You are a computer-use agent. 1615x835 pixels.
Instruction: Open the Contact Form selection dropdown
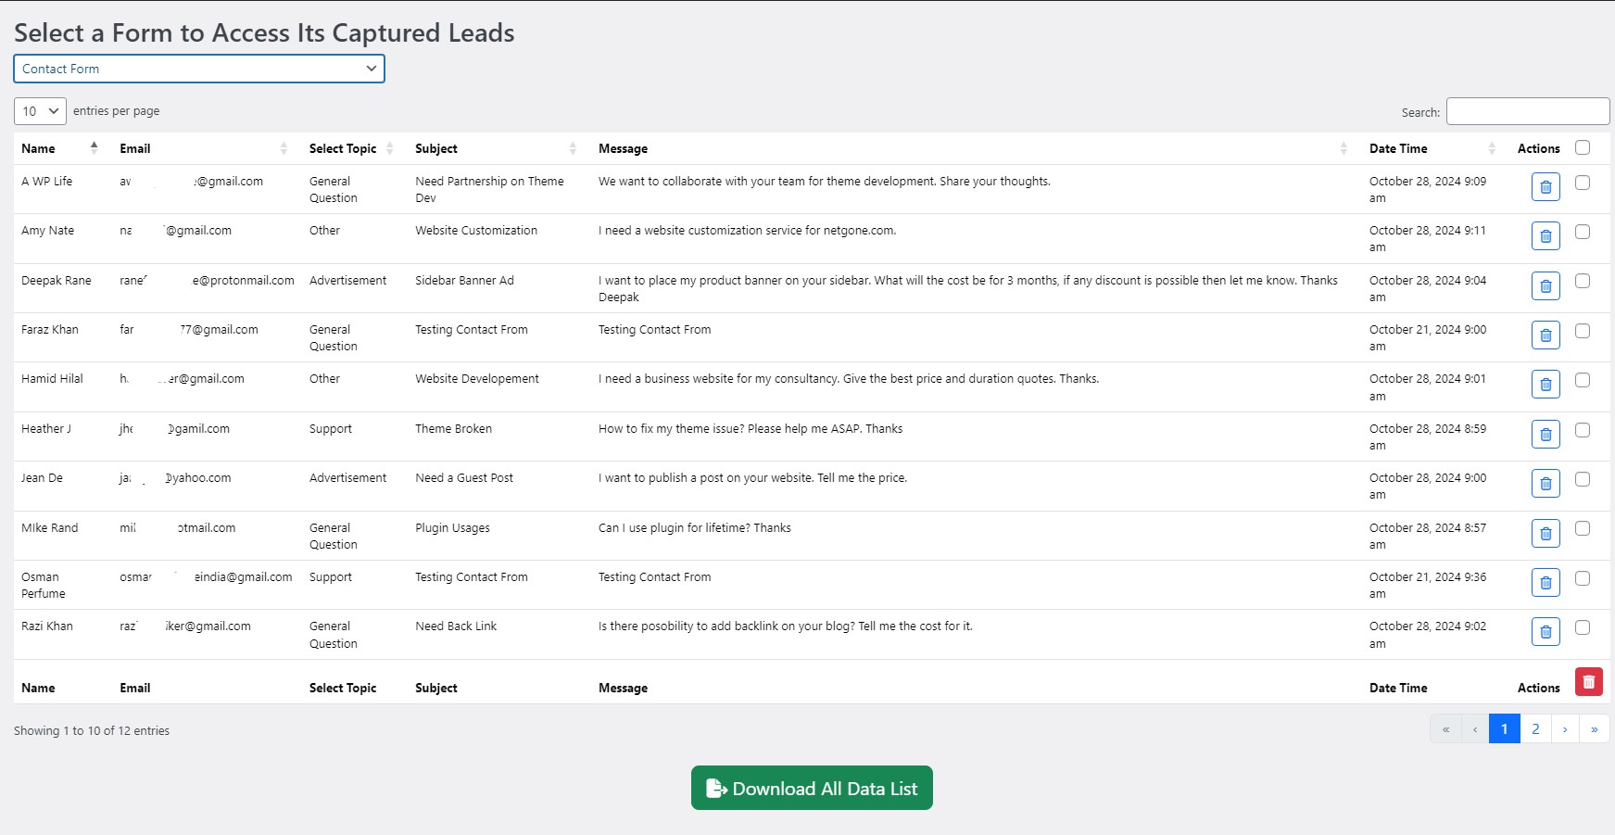point(199,69)
